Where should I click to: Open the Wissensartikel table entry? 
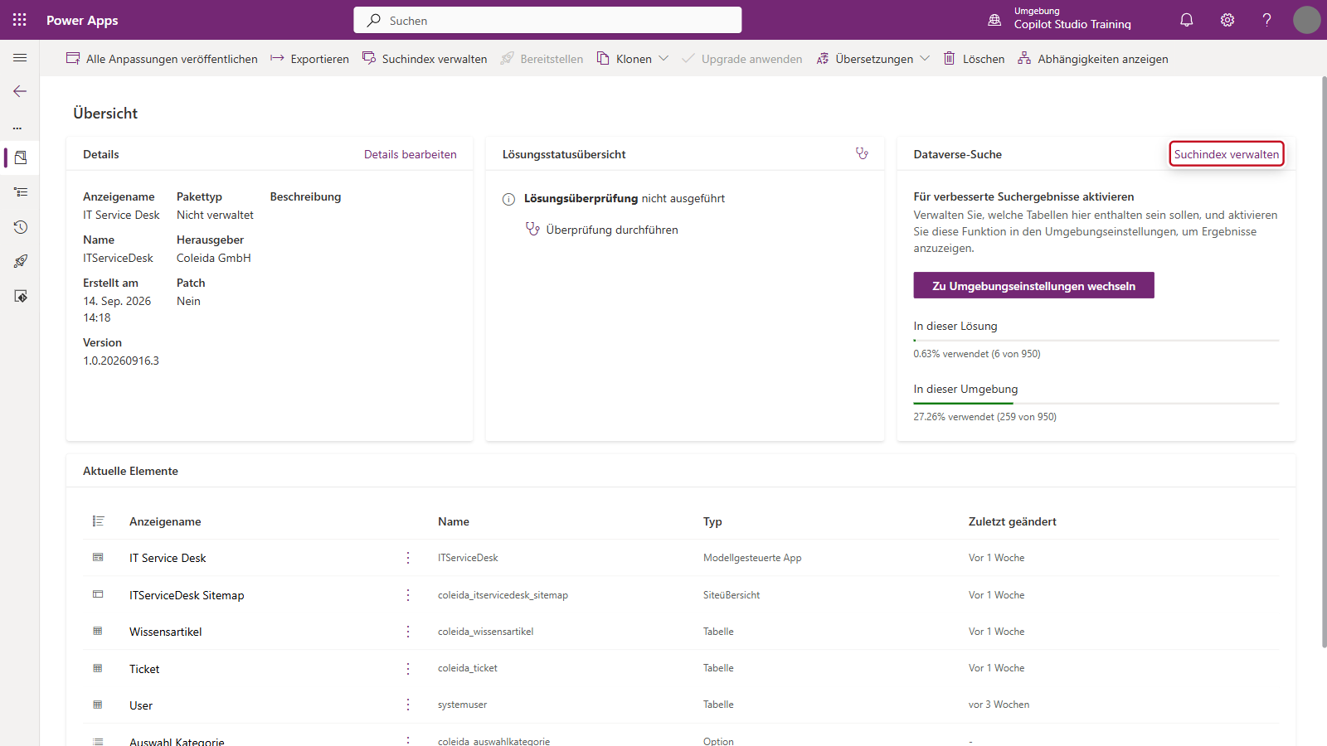(166, 632)
